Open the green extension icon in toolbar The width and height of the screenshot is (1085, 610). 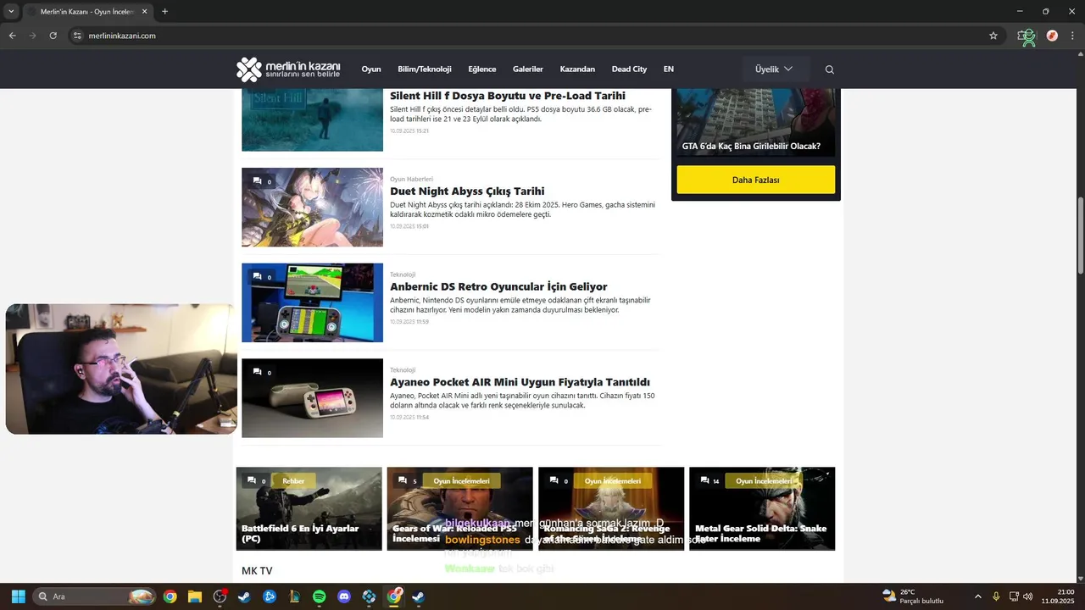point(1027,36)
